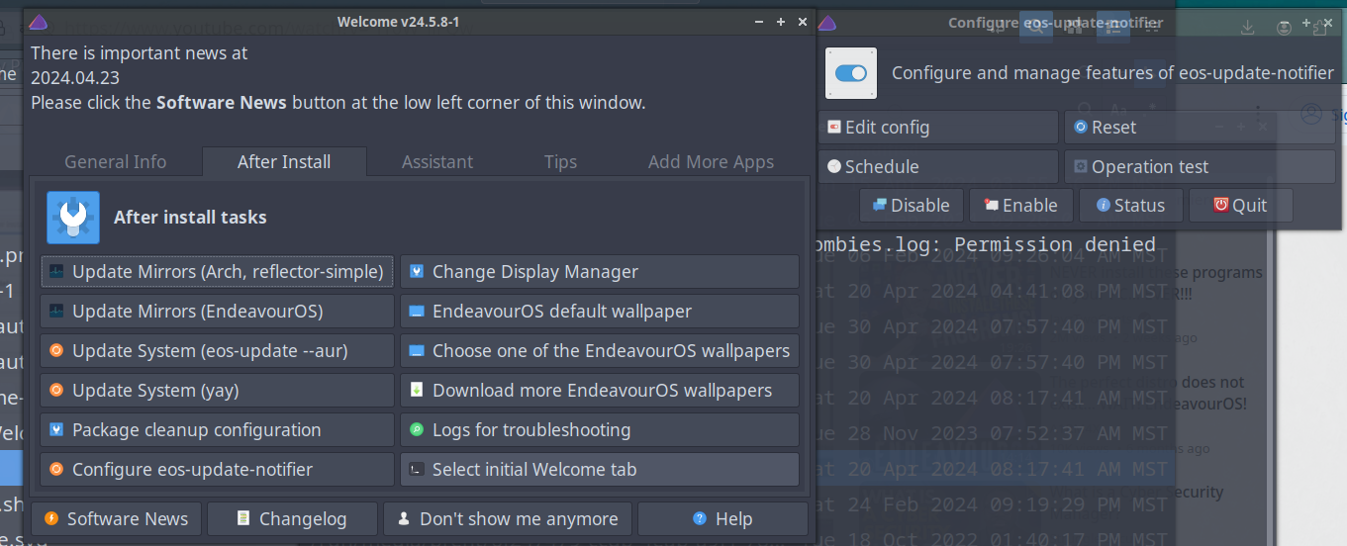
Task: View the Changelog
Action: pos(293,518)
